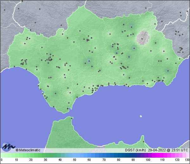Screen dimensions: 190x164
Task: Click legend value 130
Action: (x=187, y=160)
